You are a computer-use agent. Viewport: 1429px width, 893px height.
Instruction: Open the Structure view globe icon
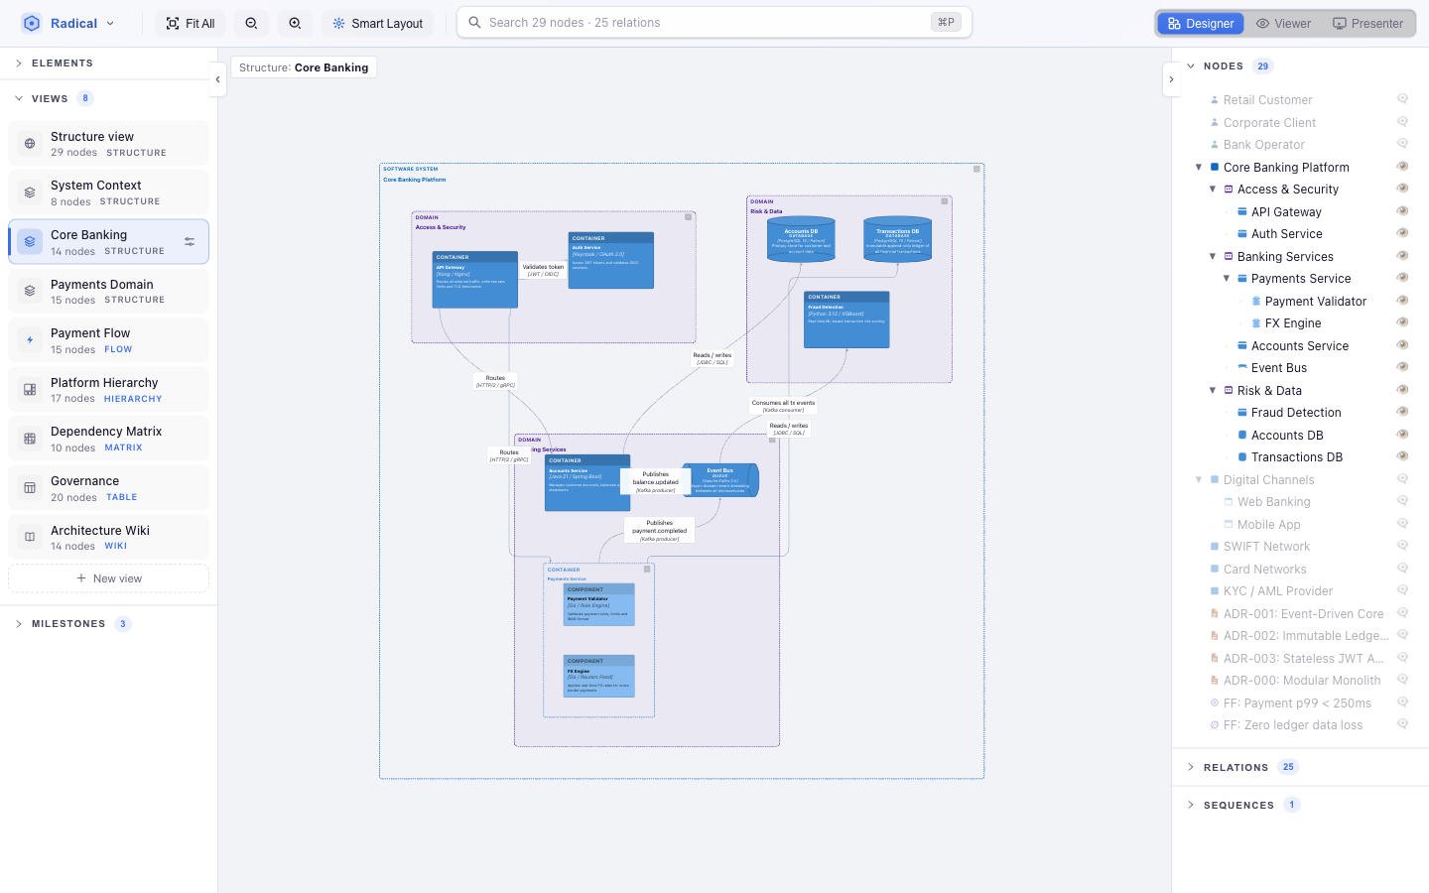[30, 144]
